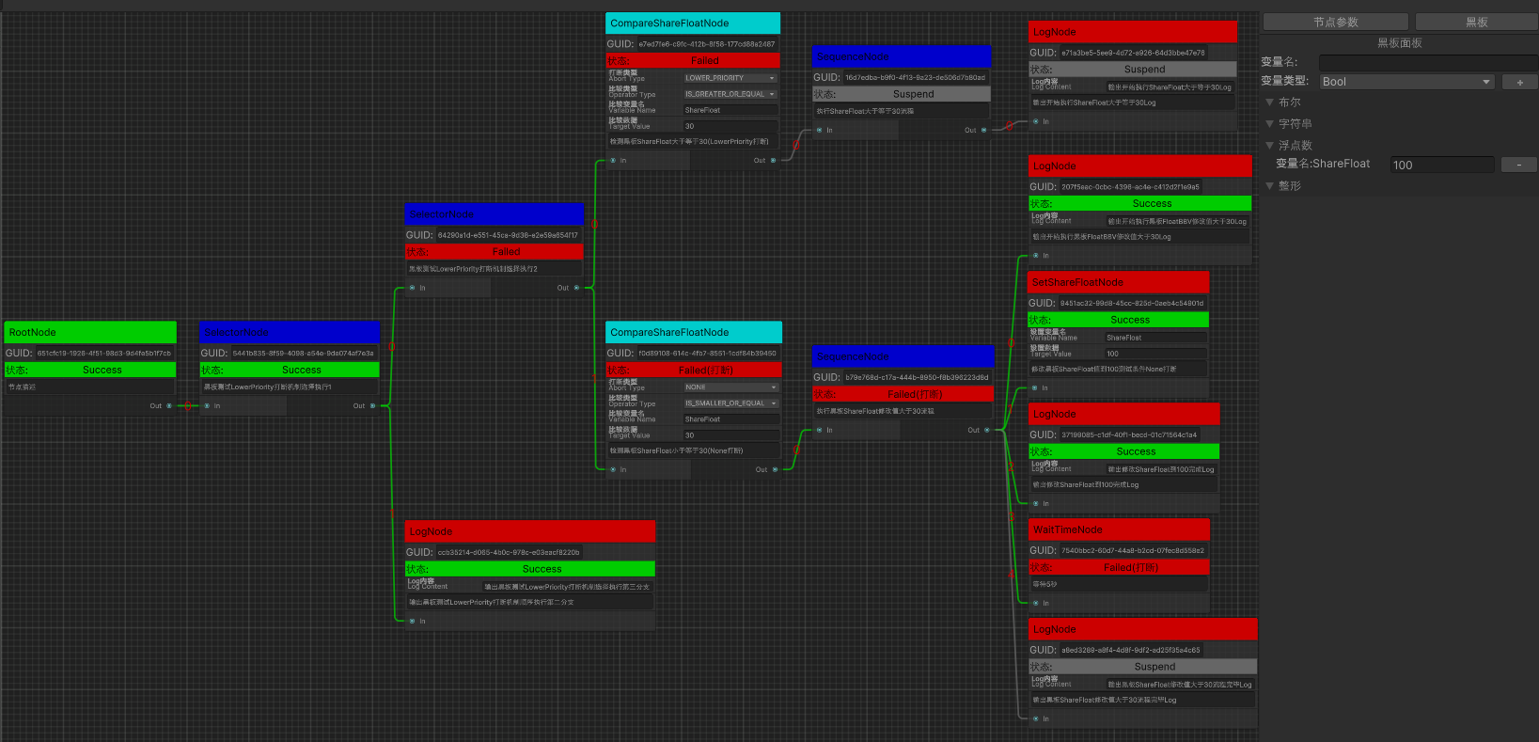1539x742 pixels.
Task: Click the plus button to add variable
Action: (1519, 82)
